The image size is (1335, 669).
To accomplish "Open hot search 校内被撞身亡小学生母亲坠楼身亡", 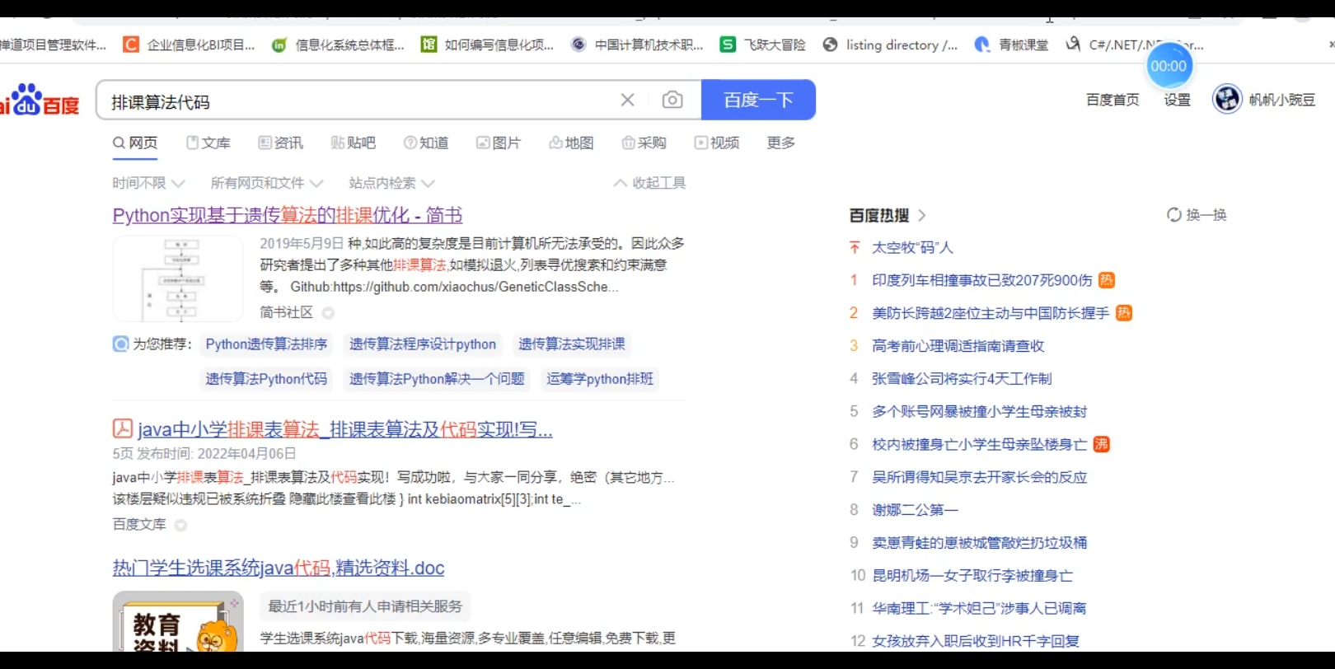I will point(980,444).
